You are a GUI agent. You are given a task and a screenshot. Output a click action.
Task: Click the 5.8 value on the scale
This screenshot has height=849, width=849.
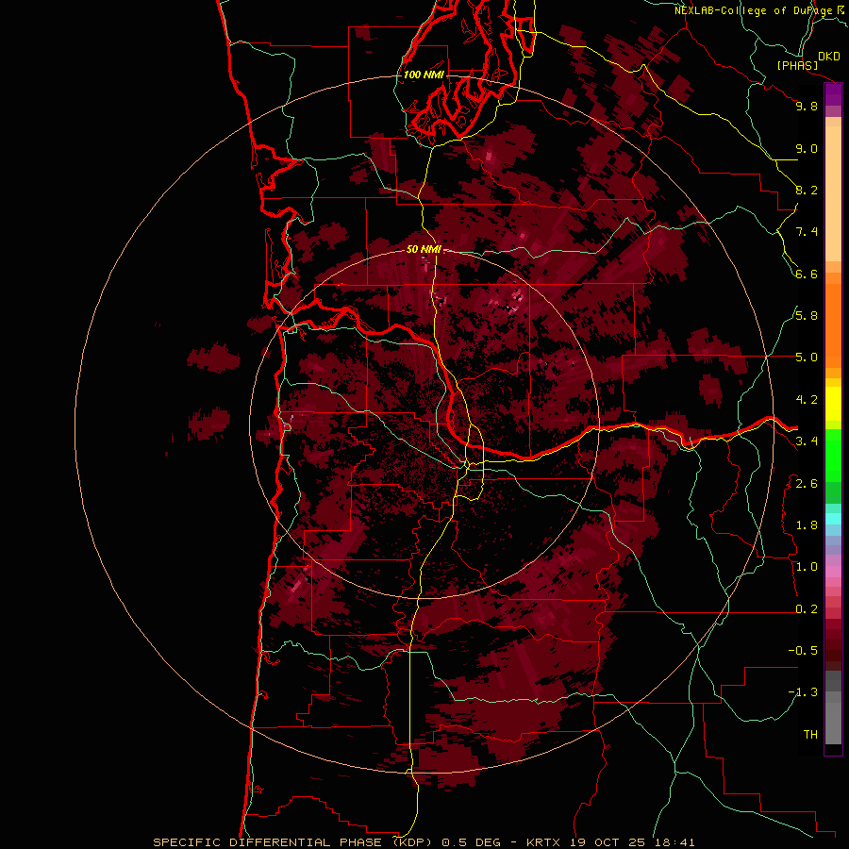[807, 316]
